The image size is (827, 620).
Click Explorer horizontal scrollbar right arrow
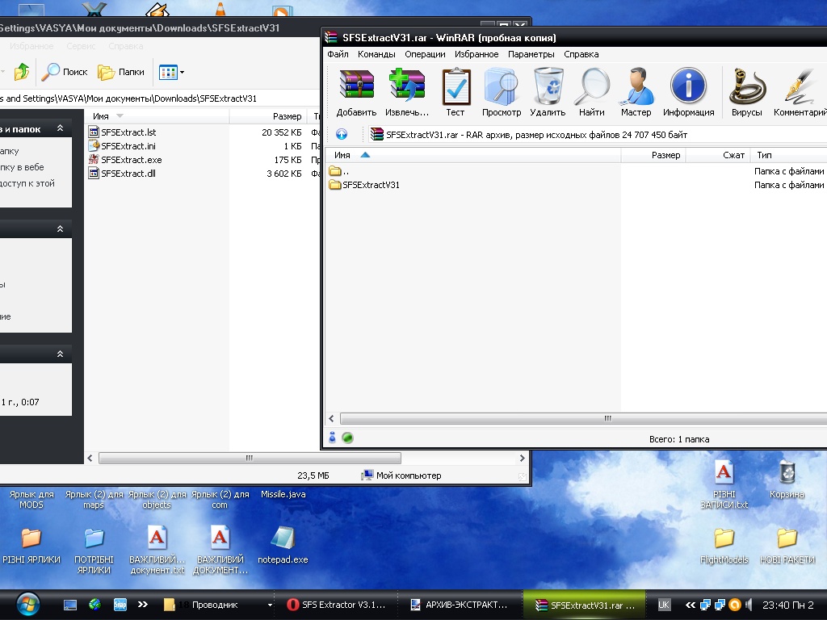523,459
